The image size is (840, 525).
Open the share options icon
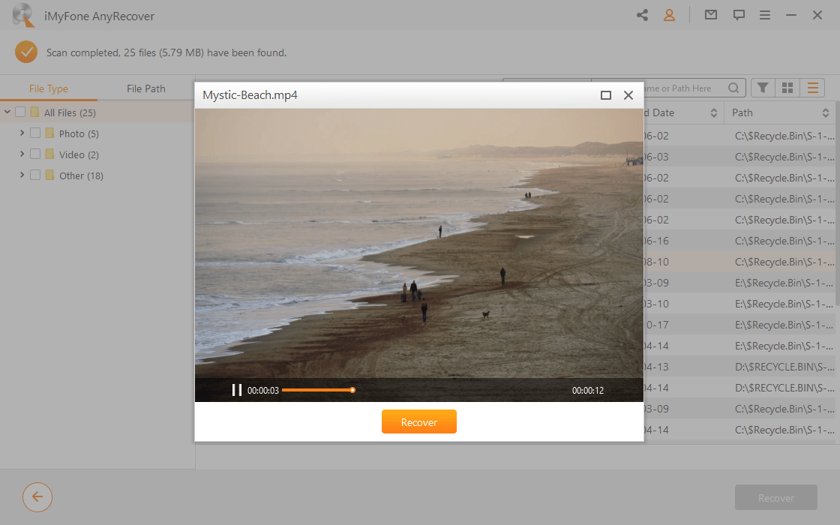[641, 14]
